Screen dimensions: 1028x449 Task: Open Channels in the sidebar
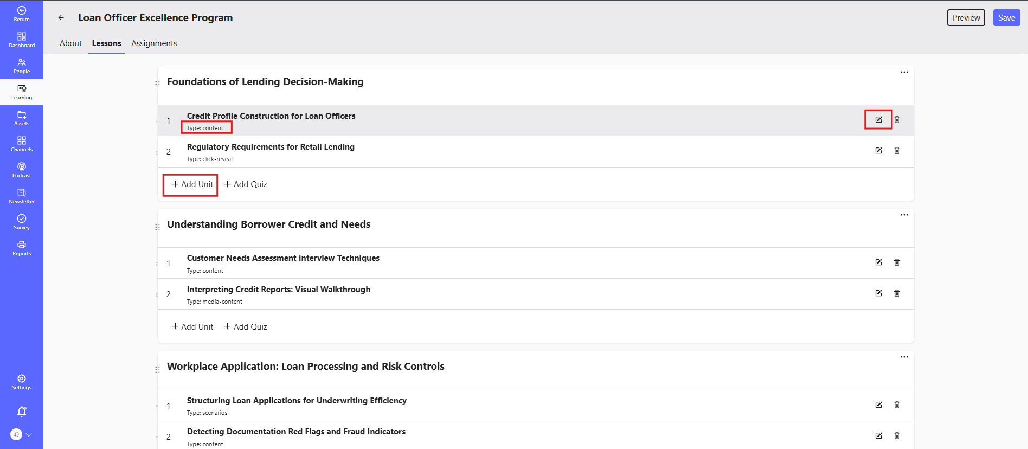point(22,144)
